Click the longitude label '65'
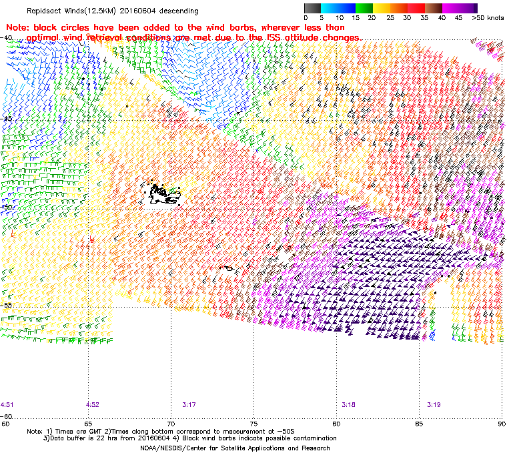The image size is (507, 459). pyautogui.click(x=88, y=424)
